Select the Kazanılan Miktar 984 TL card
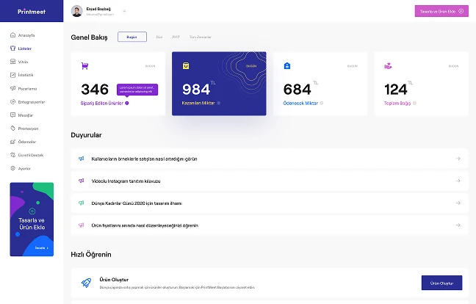The height and width of the screenshot is (304, 476). (219, 84)
